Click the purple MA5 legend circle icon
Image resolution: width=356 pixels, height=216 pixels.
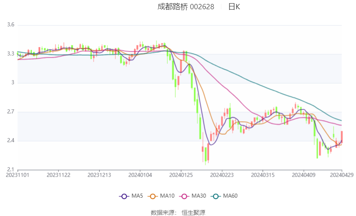(x=124, y=196)
